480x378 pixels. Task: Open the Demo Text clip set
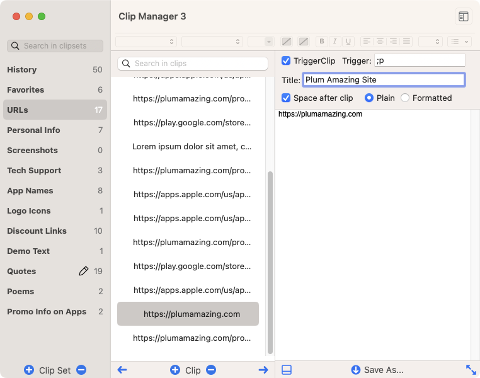pos(55,251)
